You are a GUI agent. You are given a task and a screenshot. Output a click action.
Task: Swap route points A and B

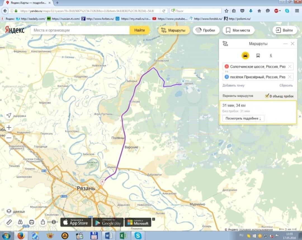click(227, 72)
